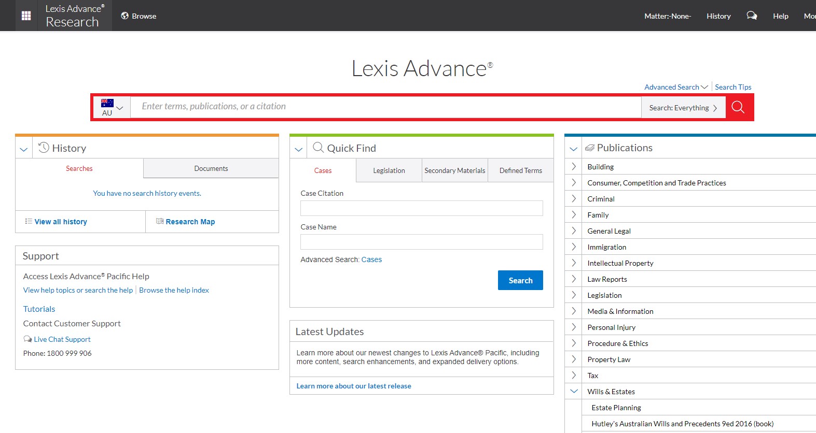
Task: Open the Defined Terms tab
Action: pyautogui.click(x=521, y=170)
